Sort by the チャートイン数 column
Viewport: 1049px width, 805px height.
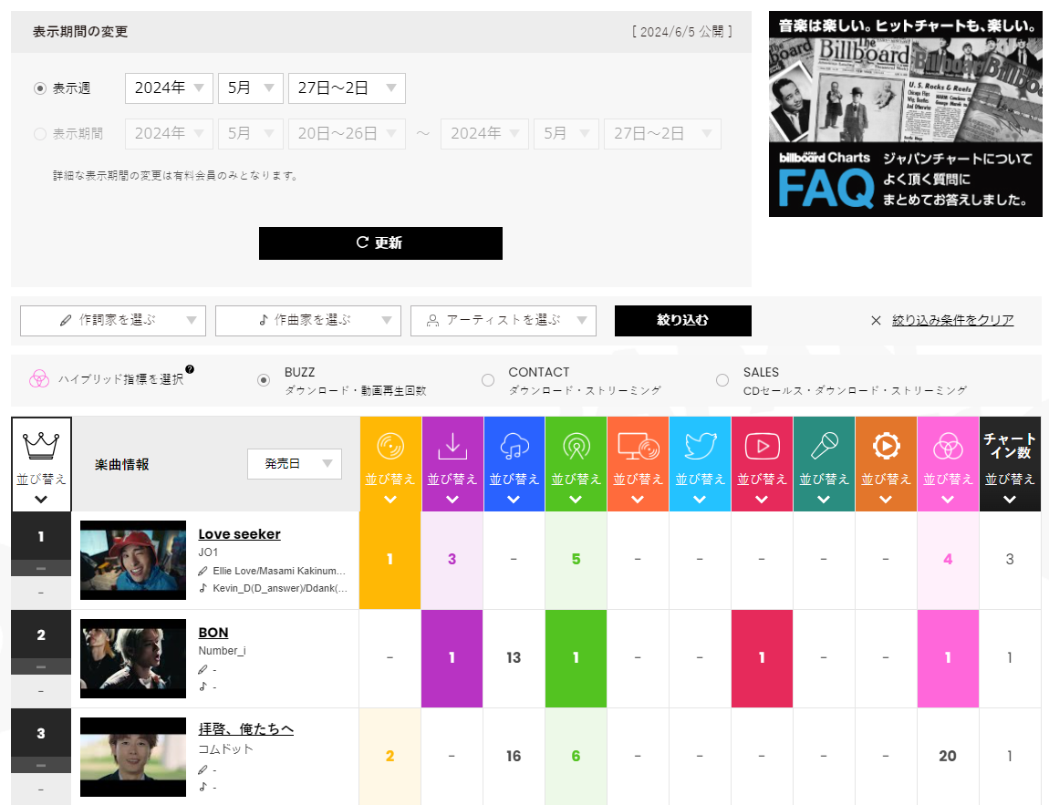coord(1010,464)
